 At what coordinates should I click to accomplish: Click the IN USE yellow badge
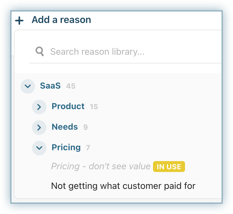click(169, 167)
